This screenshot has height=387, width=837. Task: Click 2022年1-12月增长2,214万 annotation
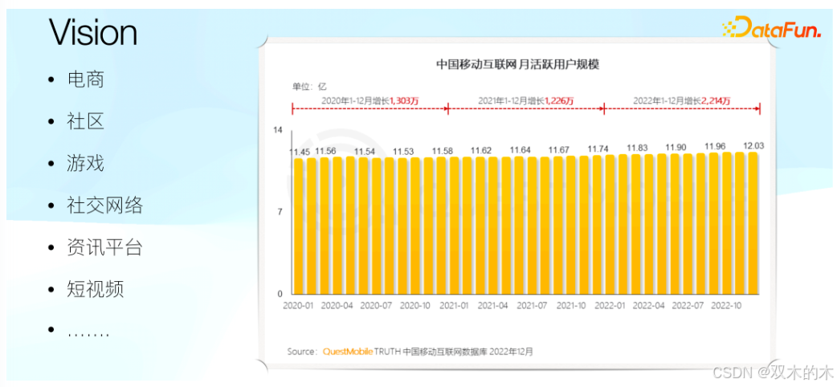click(x=682, y=100)
